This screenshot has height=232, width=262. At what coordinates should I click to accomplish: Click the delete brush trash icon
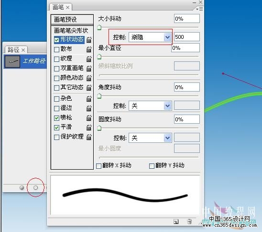click(x=189, y=221)
